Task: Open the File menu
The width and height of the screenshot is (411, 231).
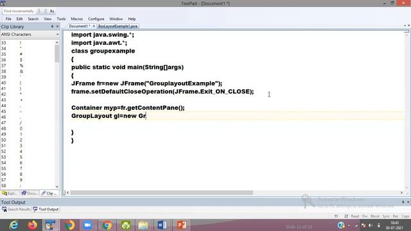Action: tap(8, 19)
